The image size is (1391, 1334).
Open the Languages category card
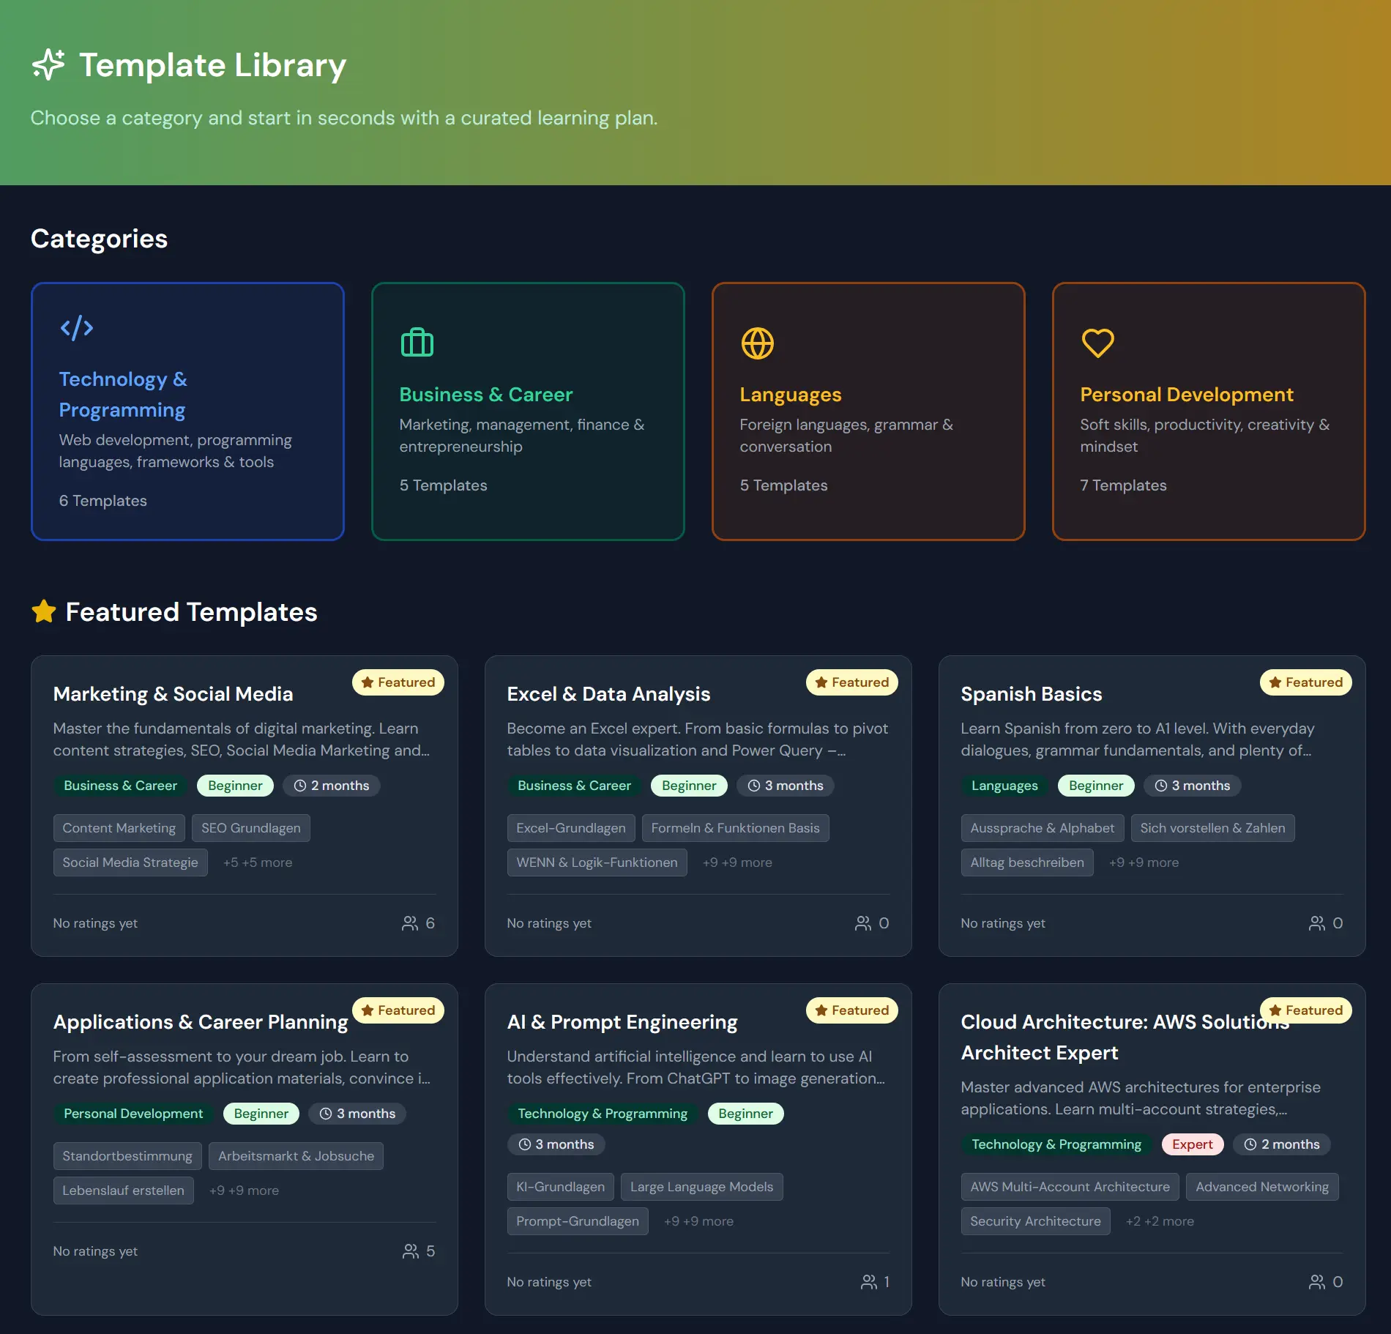click(x=868, y=411)
